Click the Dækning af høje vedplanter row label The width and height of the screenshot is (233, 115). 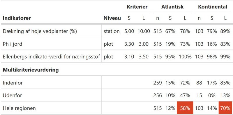(40, 31)
